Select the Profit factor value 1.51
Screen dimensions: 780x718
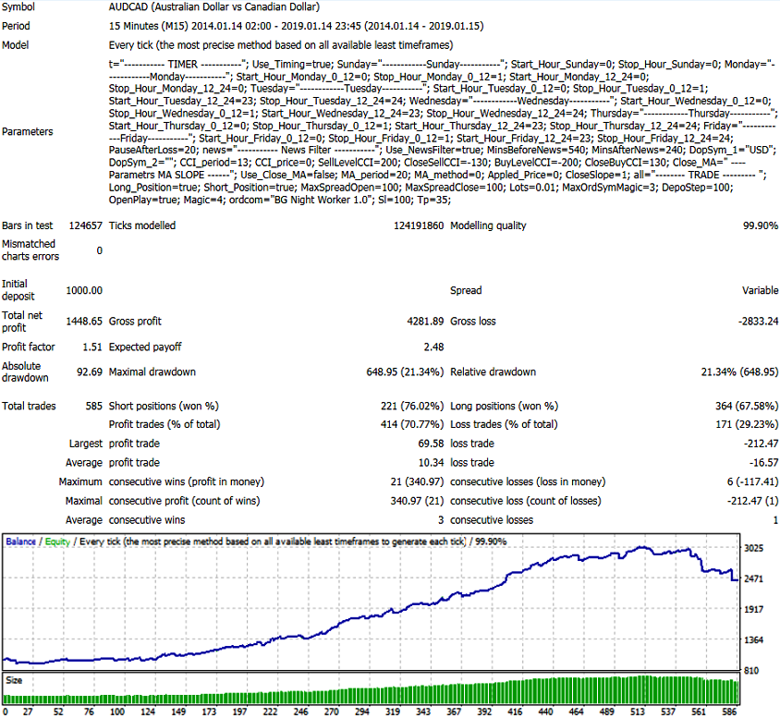92,347
